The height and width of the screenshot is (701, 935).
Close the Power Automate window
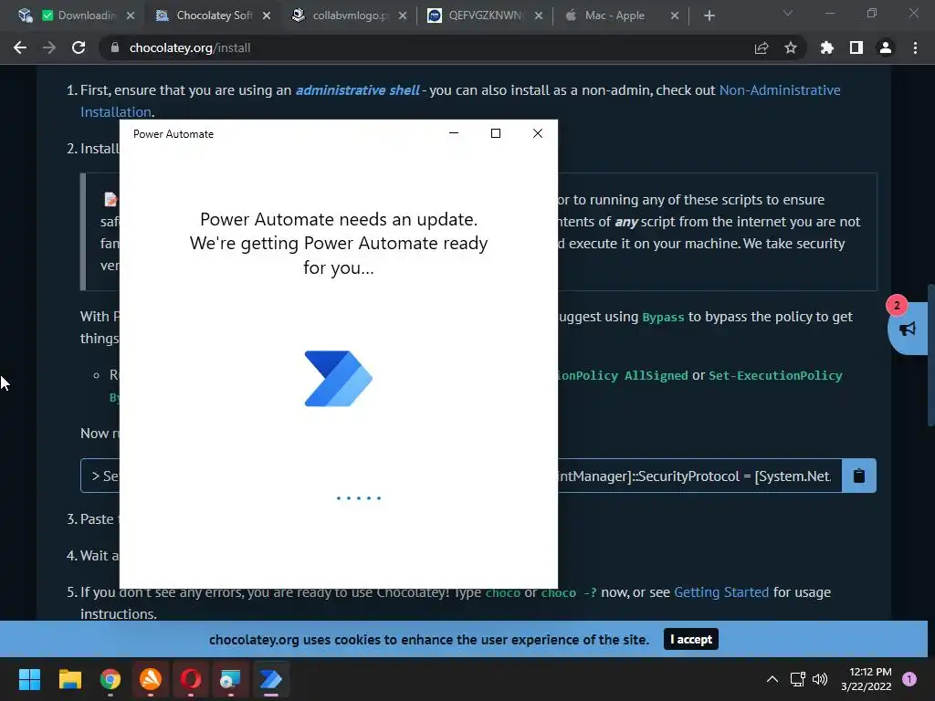[537, 133]
